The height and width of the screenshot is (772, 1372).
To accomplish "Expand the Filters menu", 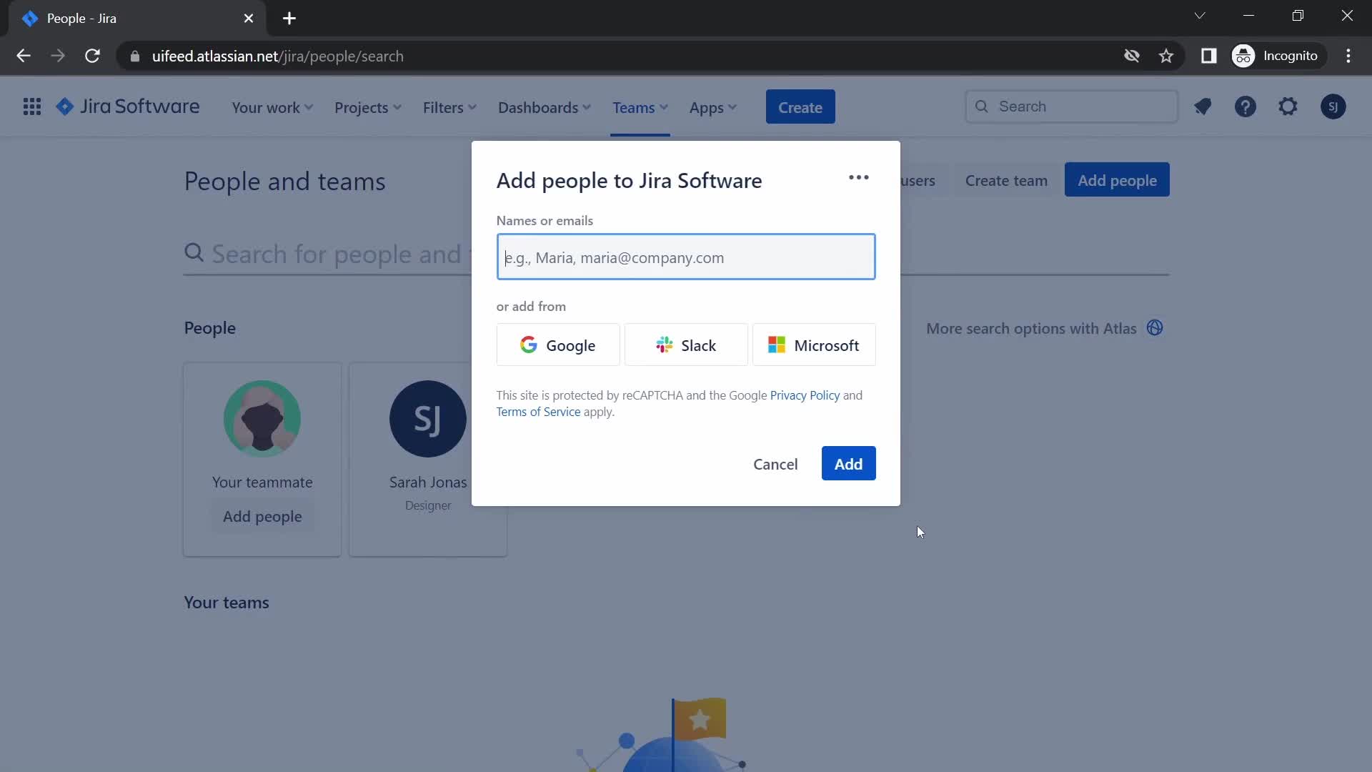I will (x=449, y=108).
